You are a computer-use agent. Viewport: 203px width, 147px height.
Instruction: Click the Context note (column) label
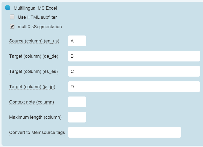tap(32, 102)
